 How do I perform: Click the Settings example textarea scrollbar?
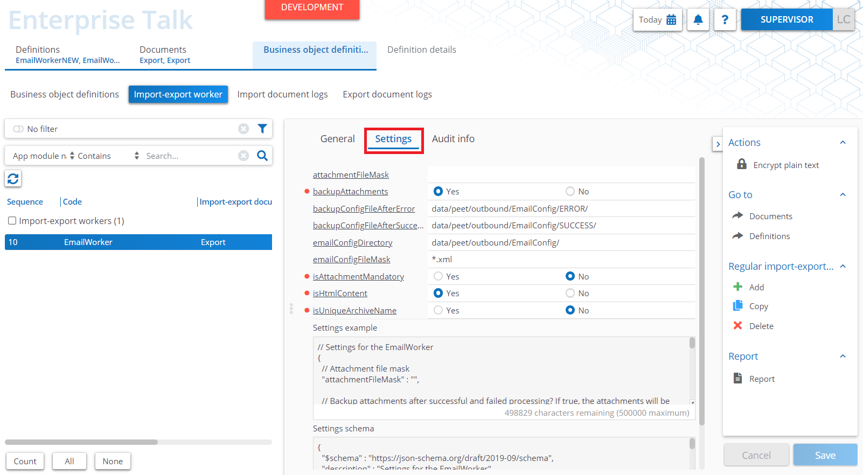[x=692, y=343]
